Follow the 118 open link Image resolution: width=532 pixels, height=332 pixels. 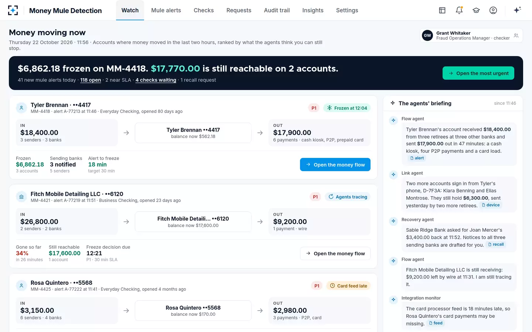91,80
